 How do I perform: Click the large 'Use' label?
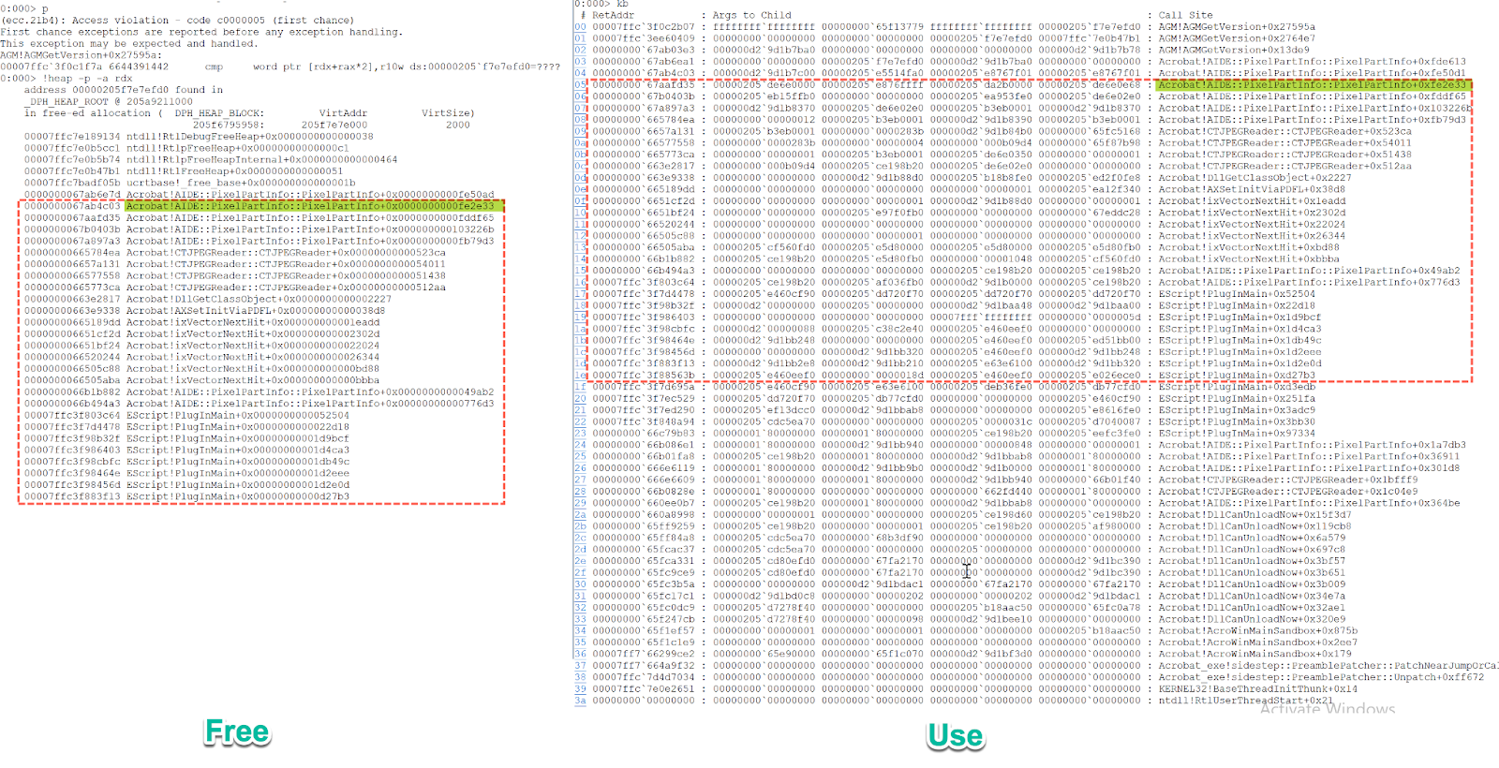(955, 736)
